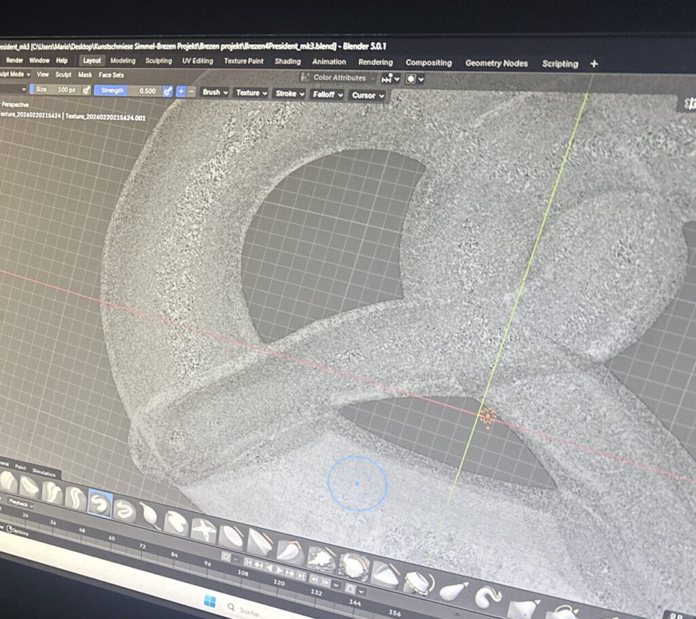Open the Windows Start button
This screenshot has height=619, width=696.
tap(209, 601)
